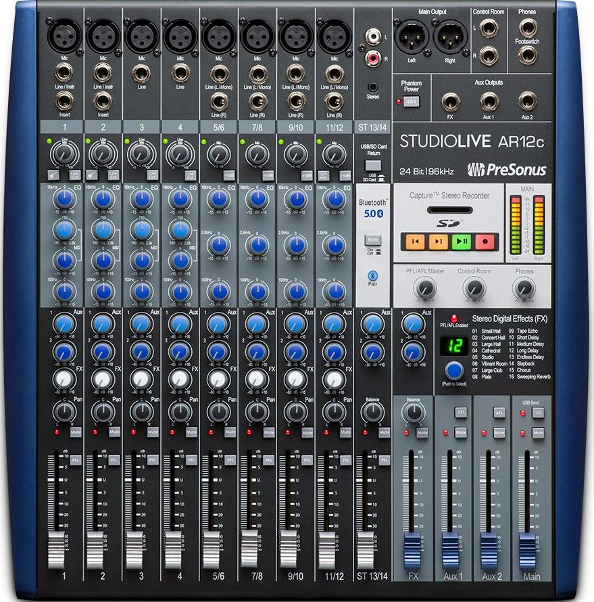The image size is (594, 602).
Task: Engage Low Cut on channel 1
Action: click(75, 175)
